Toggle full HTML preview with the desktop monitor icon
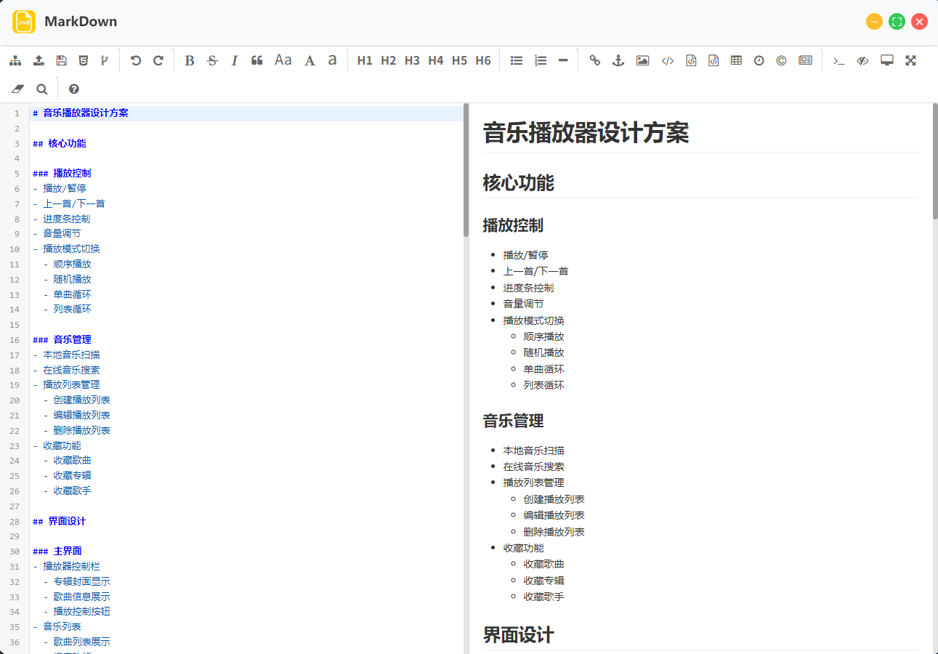 (886, 61)
